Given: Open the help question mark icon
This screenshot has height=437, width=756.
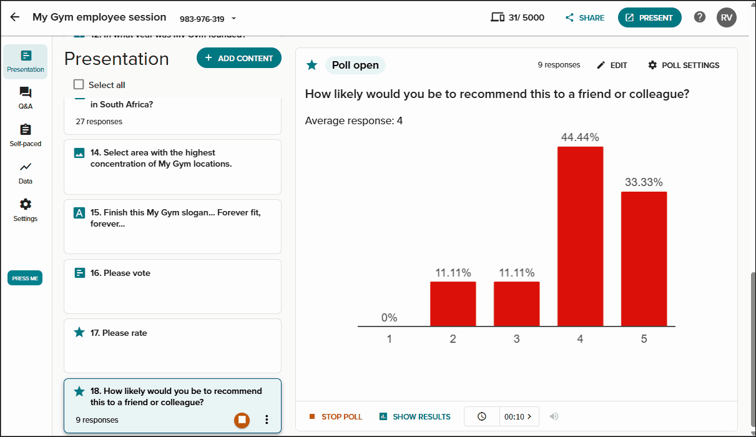Looking at the screenshot, I should 700,17.
